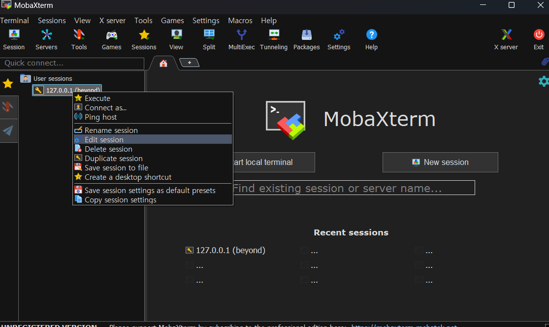The width and height of the screenshot is (549, 327).
Task: Click the paperclip icon in the tab bar
Action: [545, 62]
